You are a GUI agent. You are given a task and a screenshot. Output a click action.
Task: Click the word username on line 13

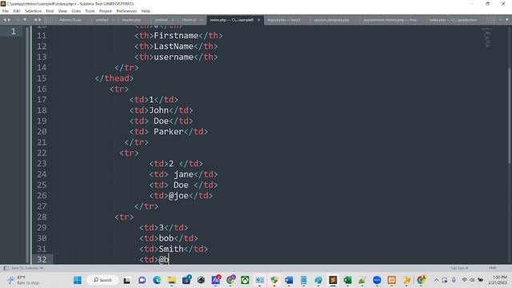tap(174, 57)
